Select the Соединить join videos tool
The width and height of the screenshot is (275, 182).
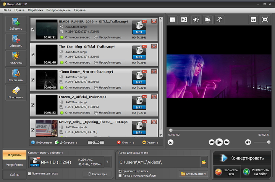(x=16, y=75)
